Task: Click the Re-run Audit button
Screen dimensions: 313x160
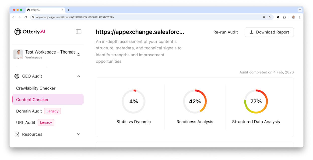Action: (225, 32)
